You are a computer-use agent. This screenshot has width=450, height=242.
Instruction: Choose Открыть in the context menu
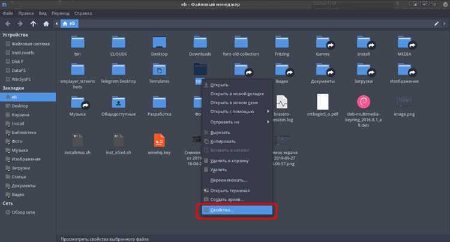(237, 85)
